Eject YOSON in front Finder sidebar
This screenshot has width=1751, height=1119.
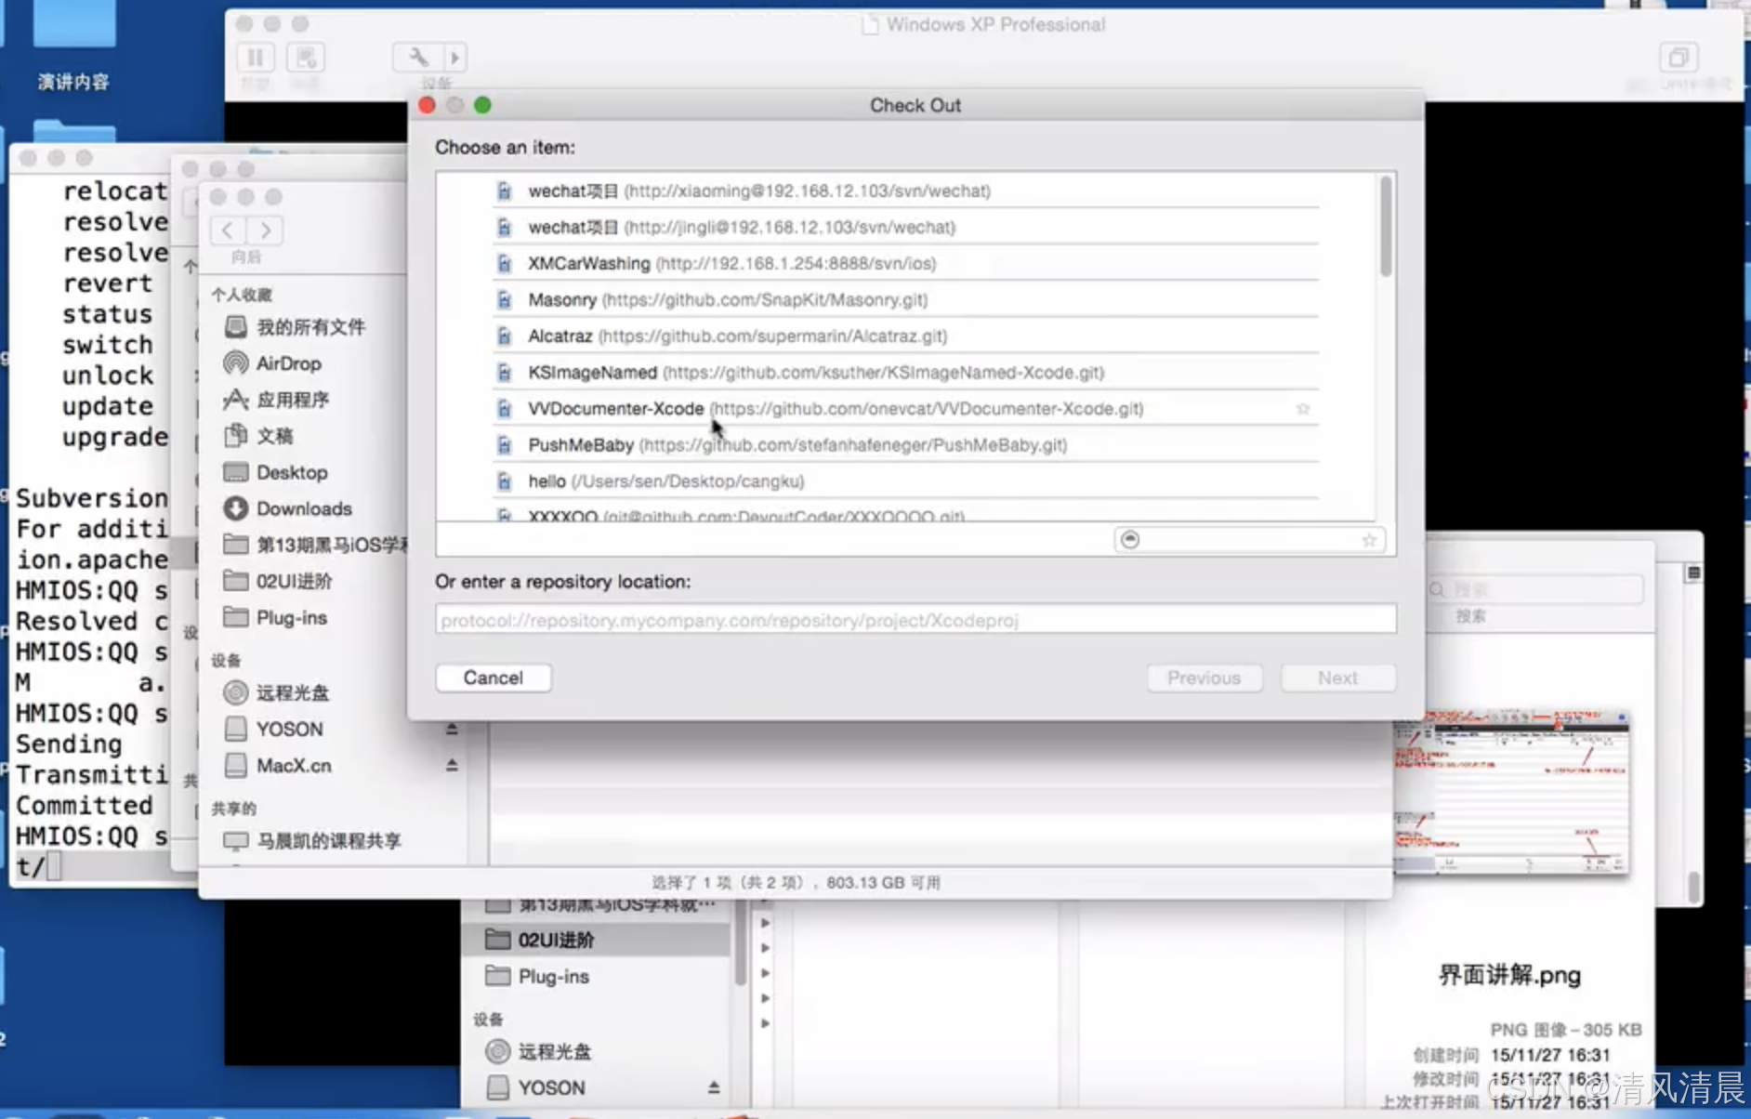(452, 729)
